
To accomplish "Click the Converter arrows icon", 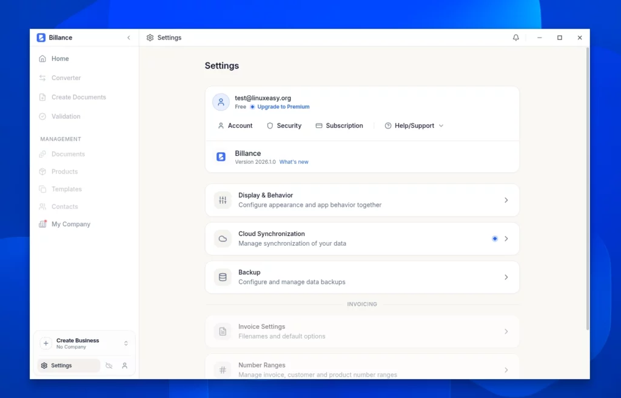I will (42, 78).
